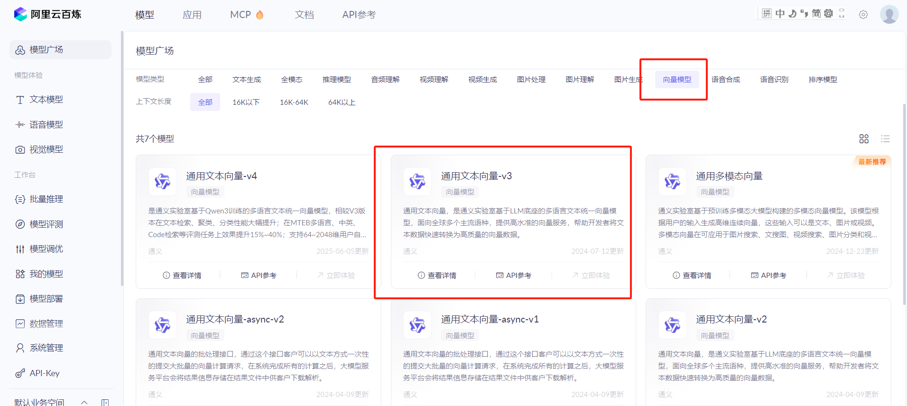Filter by 视频生成 model type
Image resolution: width=907 pixels, height=406 pixels.
coord(482,80)
